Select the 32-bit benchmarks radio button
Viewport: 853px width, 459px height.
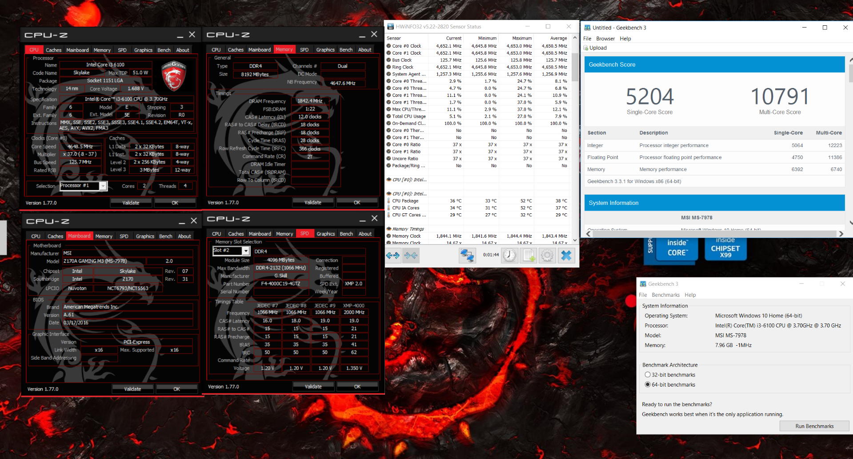coord(648,375)
